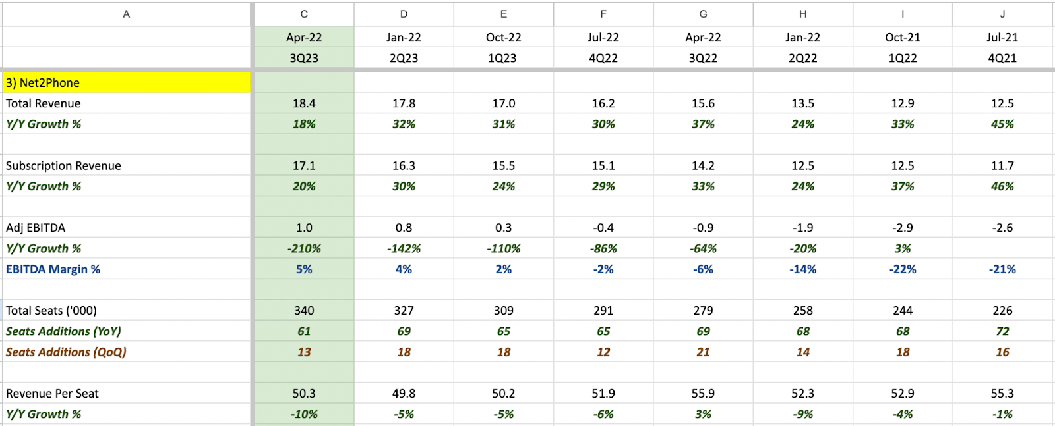Select the 4Q21 quarter cell
Screen dimensions: 1055x426
click(x=1002, y=58)
